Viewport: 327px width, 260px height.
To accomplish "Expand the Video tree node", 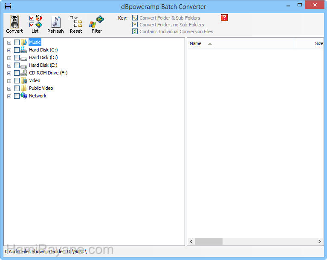I will 9,81.
